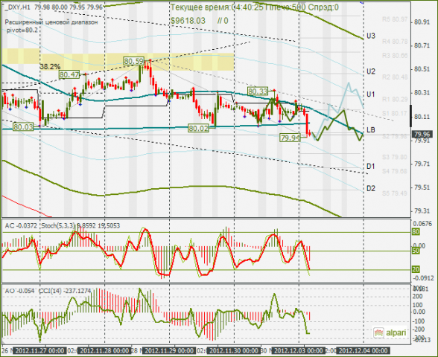Click the 2012.11.30 00:00 date marker
Image resolution: width=438 pixels, height=357 pixels.
click(x=234, y=351)
